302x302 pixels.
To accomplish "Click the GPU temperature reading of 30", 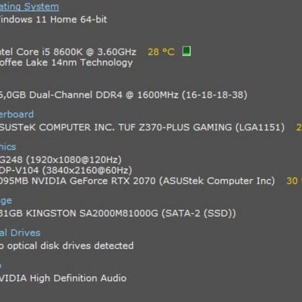I will [x=294, y=181].
